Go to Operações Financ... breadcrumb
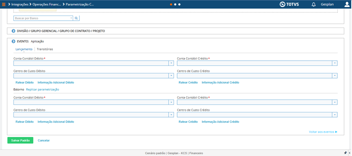 coord(47,4)
